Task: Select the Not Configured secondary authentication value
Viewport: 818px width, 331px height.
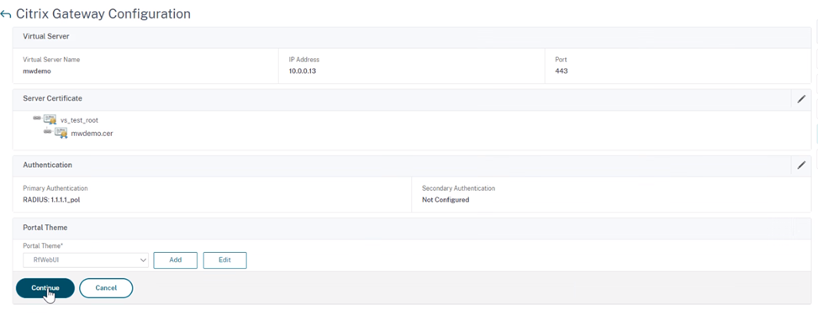Action: coord(446,200)
